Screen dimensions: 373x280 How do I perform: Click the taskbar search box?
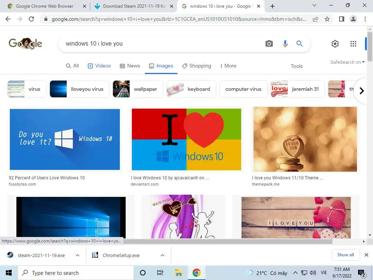pos(76,273)
